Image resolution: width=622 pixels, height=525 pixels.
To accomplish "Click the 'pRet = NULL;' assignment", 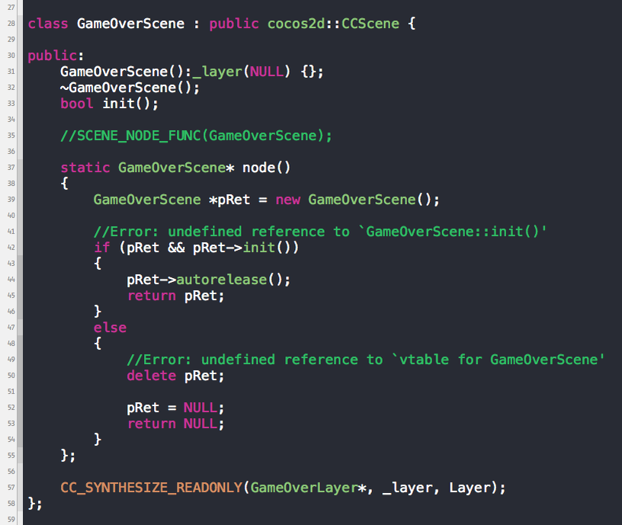I will [175, 408].
